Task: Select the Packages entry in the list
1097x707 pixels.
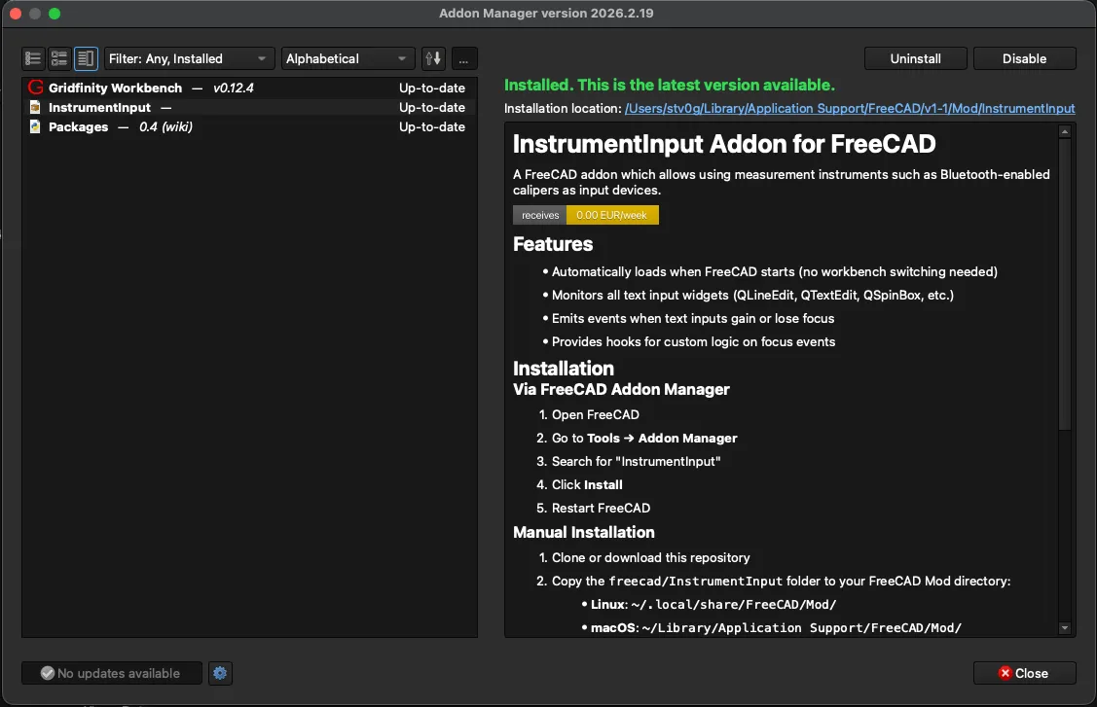Action: (x=195, y=126)
